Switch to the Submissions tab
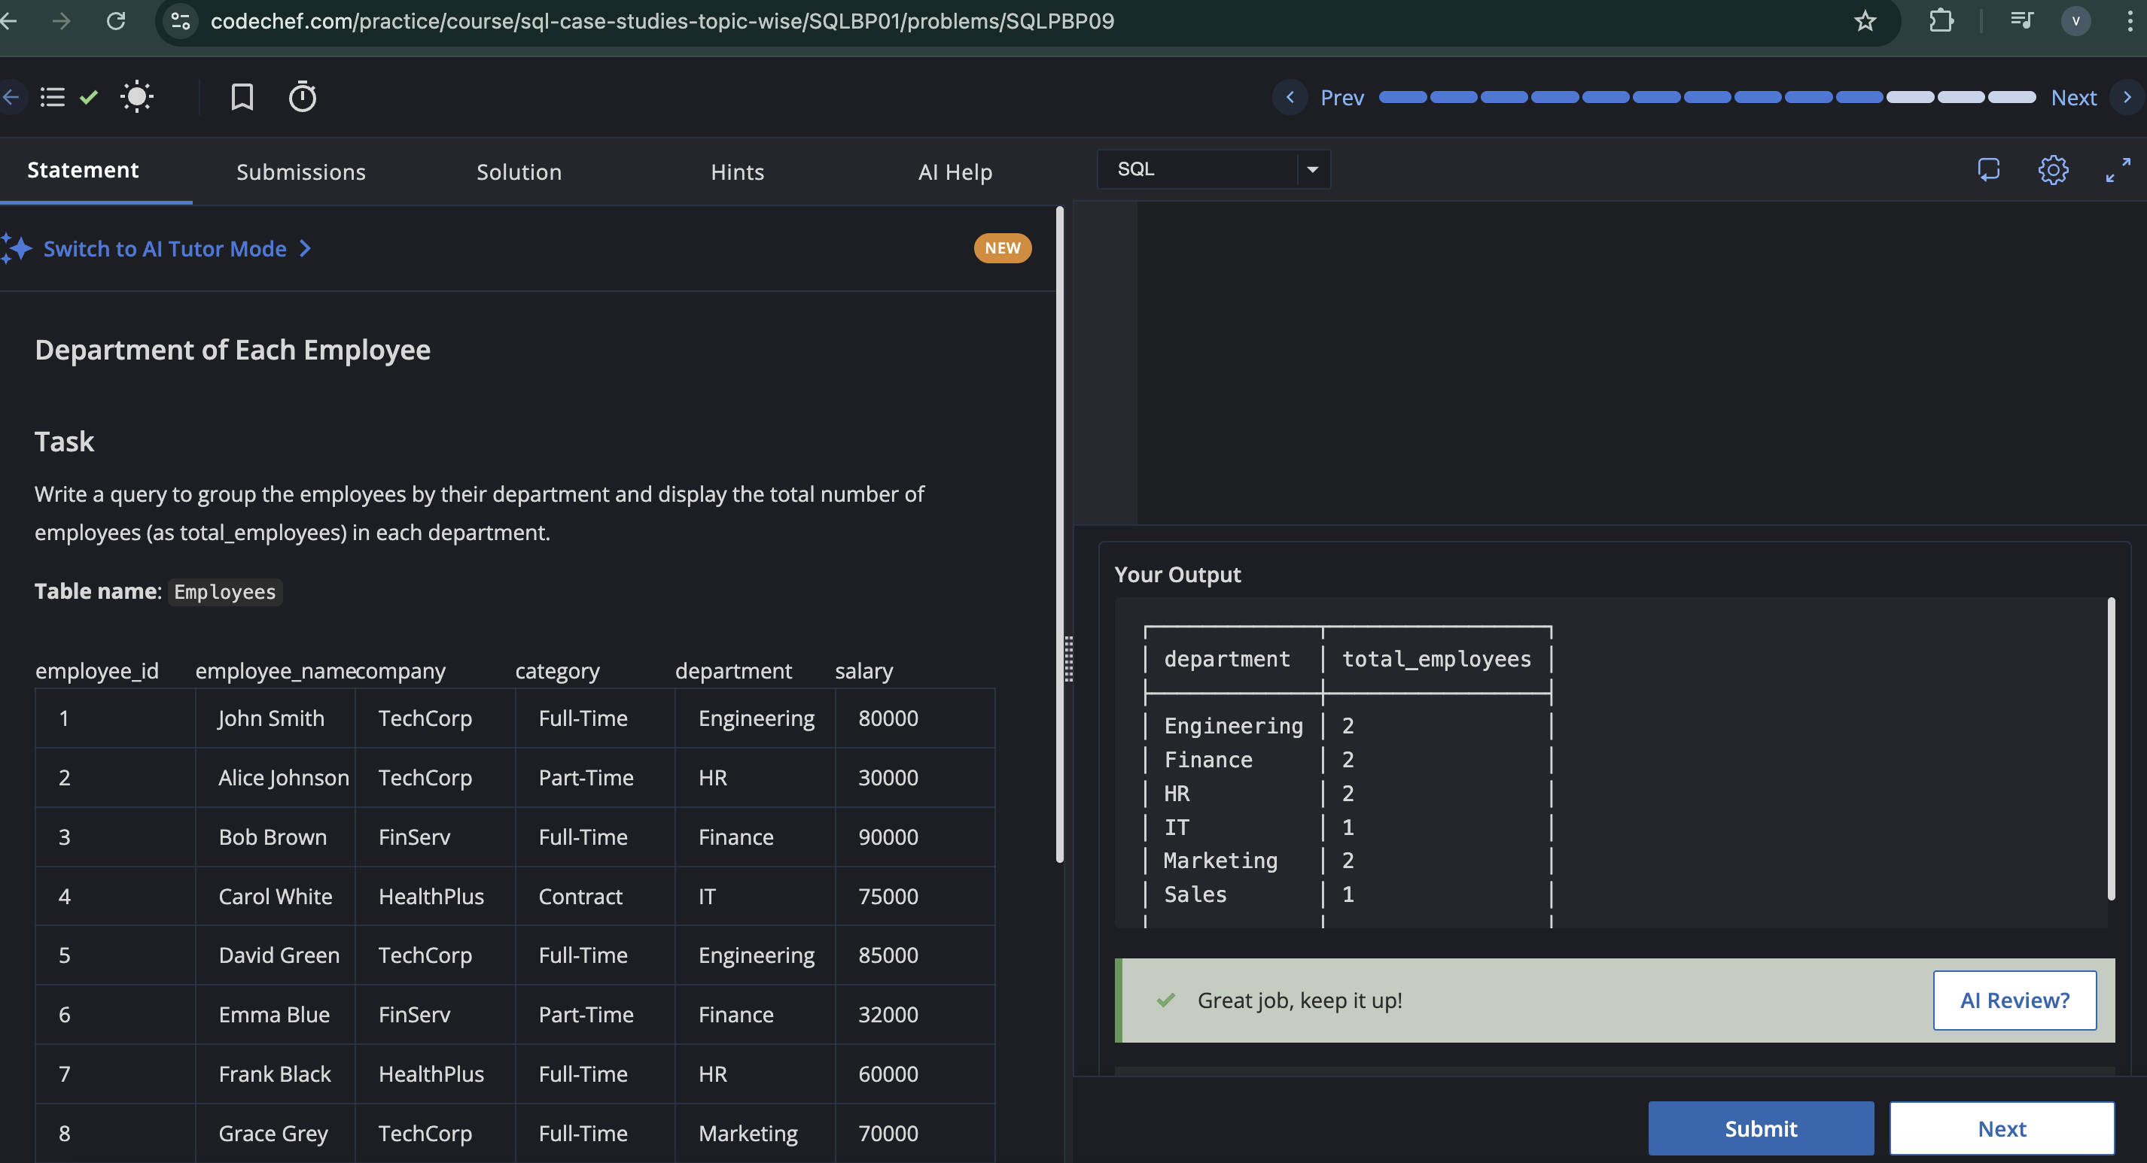Screen dimensions: 2147x1163 tap(301, 172)
